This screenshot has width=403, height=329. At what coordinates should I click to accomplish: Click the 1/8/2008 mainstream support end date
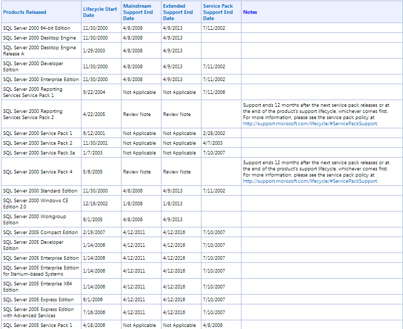pos(133,204)
